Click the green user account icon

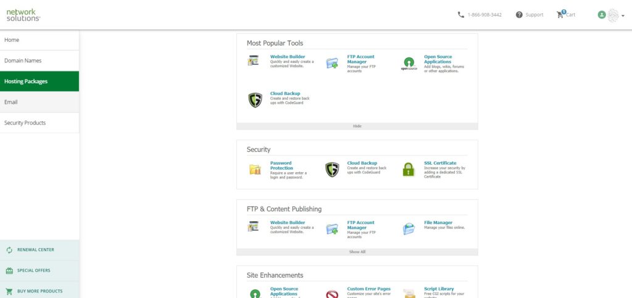pyautogui.click(x=602, y=15)
